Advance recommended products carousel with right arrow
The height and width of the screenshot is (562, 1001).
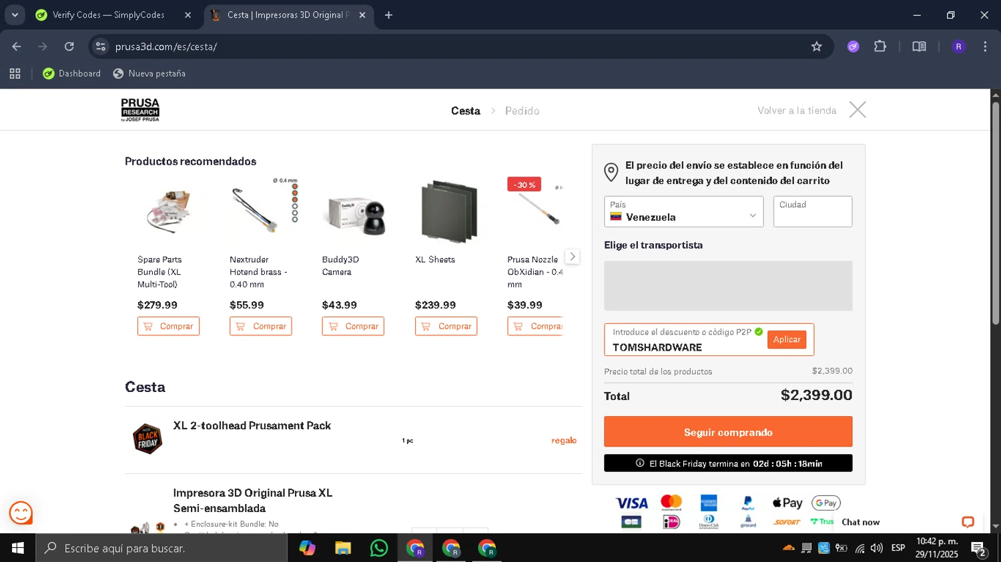click(x=572, y=257)
